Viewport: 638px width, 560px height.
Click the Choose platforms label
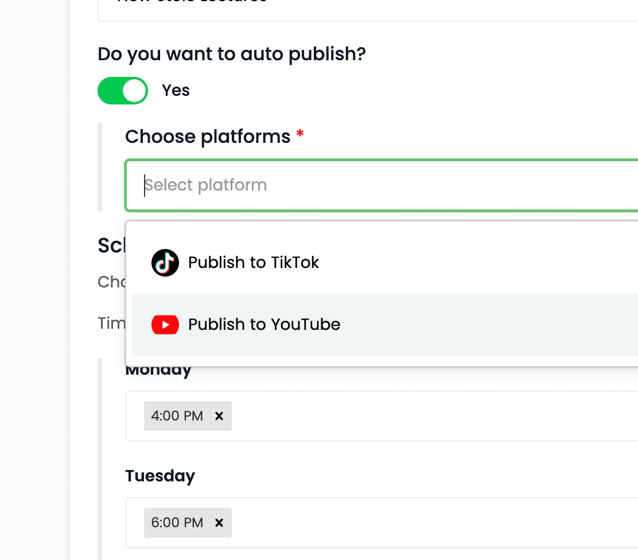208,137
